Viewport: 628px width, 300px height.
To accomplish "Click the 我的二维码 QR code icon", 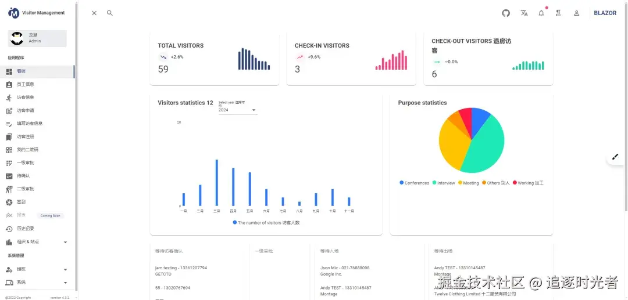I will click(x=9, y=150).
